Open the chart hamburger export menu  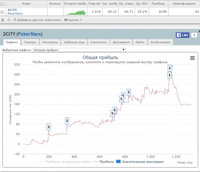click(x=192, y=58)
